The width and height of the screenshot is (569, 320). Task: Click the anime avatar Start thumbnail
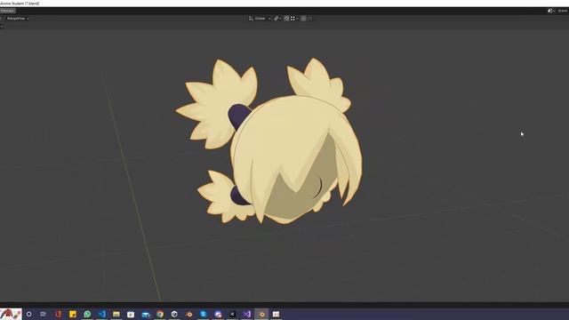tap(11, 314)
